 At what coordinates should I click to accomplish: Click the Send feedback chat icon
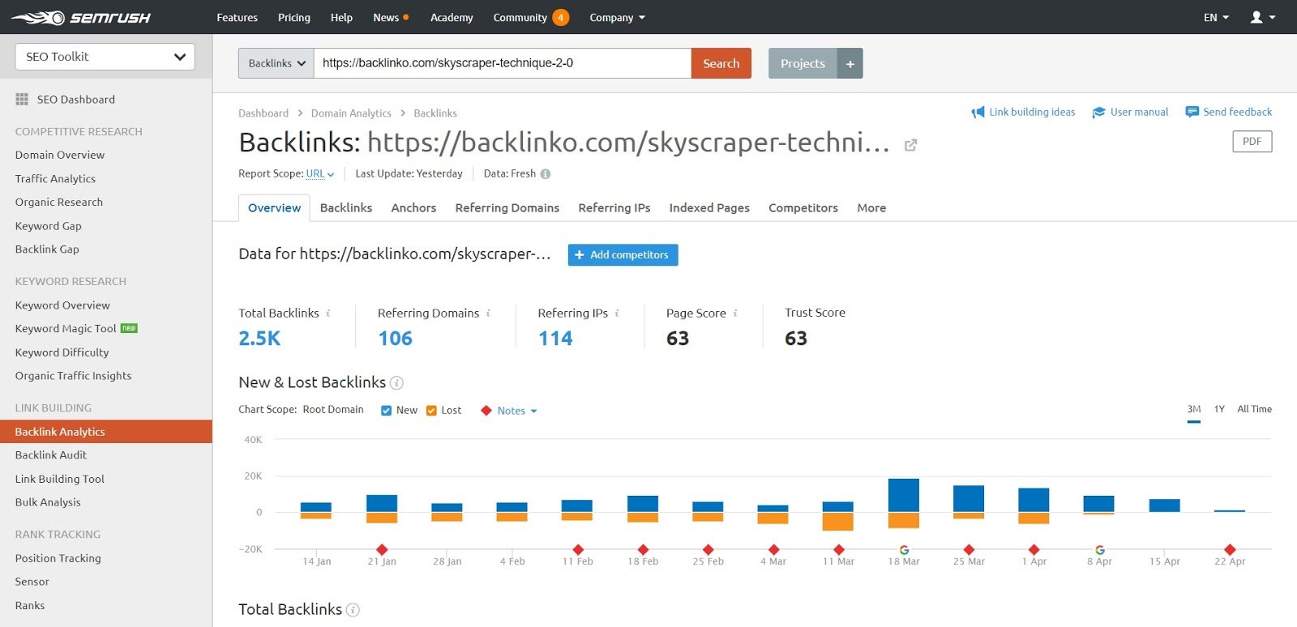tap(1192, 112)
